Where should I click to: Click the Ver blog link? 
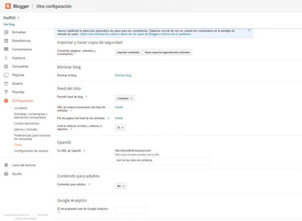coord(9,25)
